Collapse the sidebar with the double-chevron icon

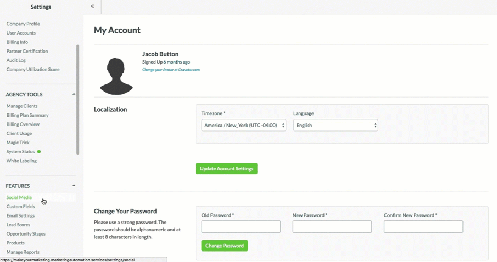(92, 7)
